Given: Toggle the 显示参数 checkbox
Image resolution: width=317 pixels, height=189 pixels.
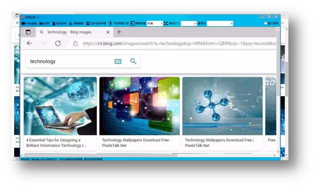Looking at the screenshot, I should tap(266, 23).
